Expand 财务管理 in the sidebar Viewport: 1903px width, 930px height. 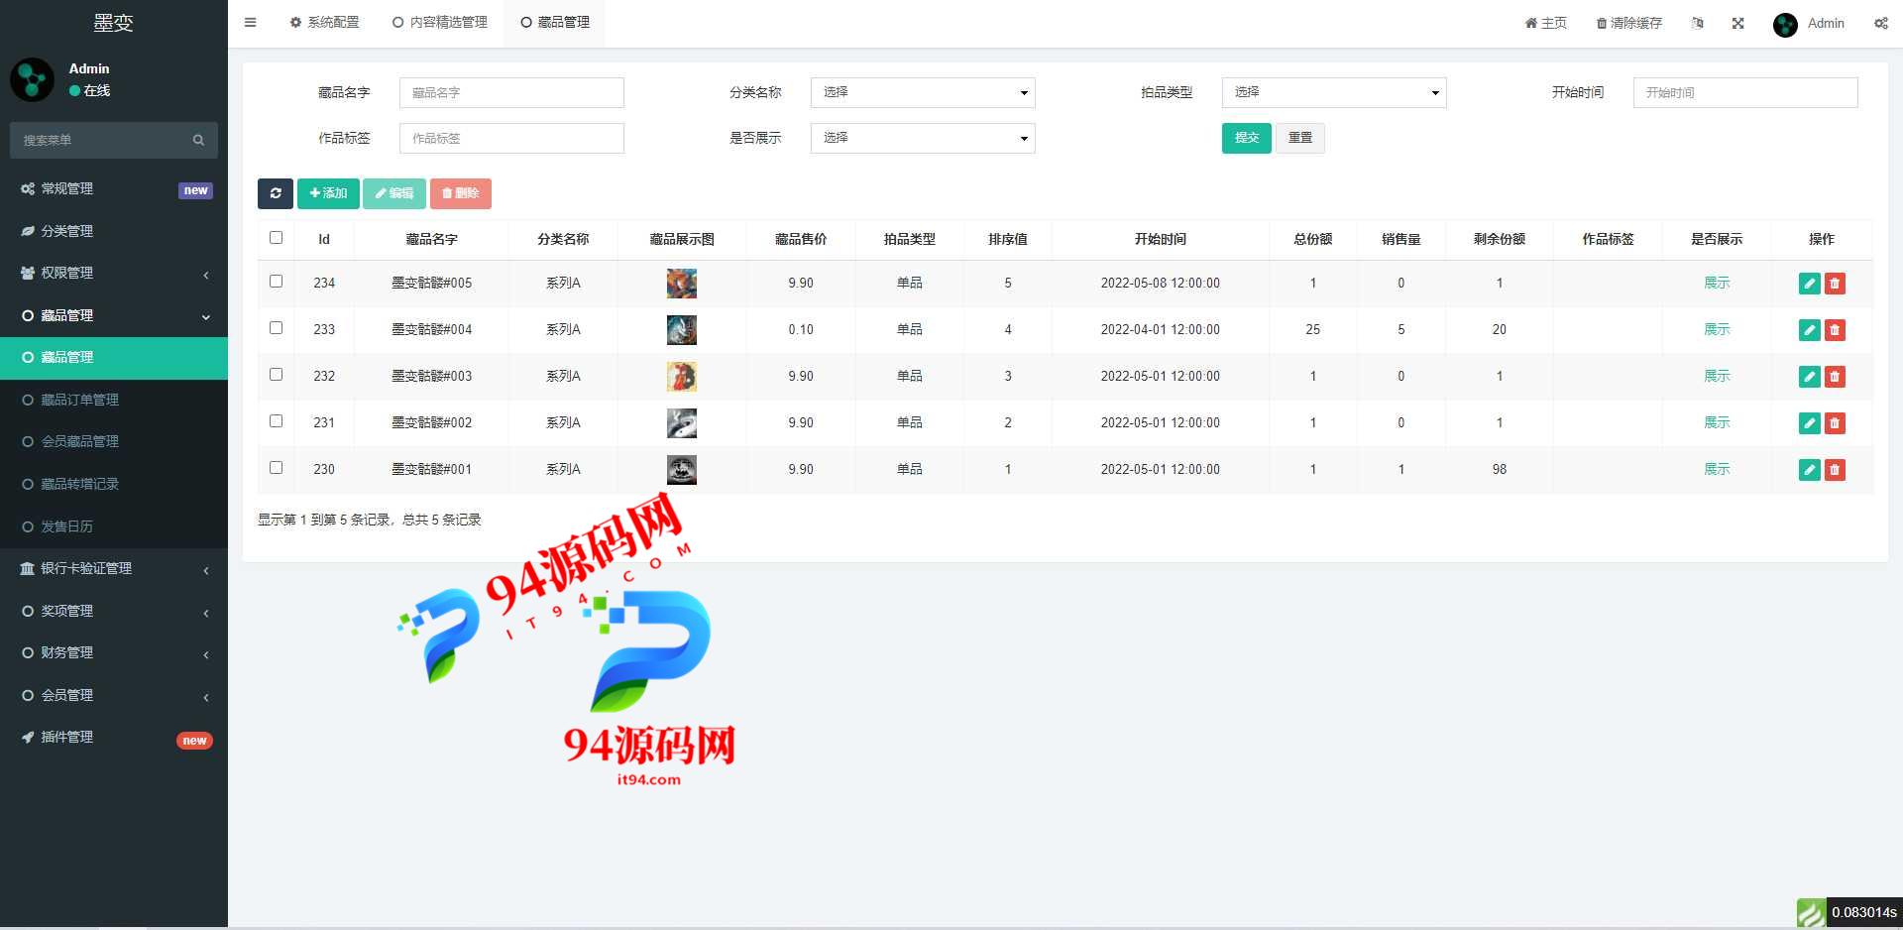(114, 652)
